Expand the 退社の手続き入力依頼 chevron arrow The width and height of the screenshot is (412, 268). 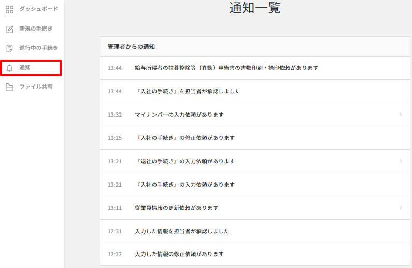[x=401, y=161]
